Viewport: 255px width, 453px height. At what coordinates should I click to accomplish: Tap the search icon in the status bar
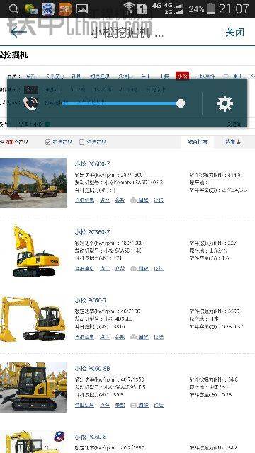coord(13,9)
